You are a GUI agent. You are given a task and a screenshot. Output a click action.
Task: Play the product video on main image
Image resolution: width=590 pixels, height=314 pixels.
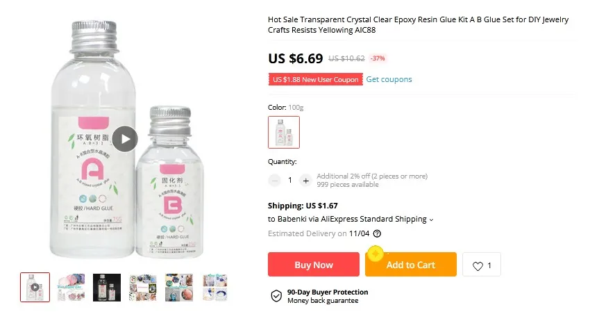pyautogui.click(x=125, y=139)
